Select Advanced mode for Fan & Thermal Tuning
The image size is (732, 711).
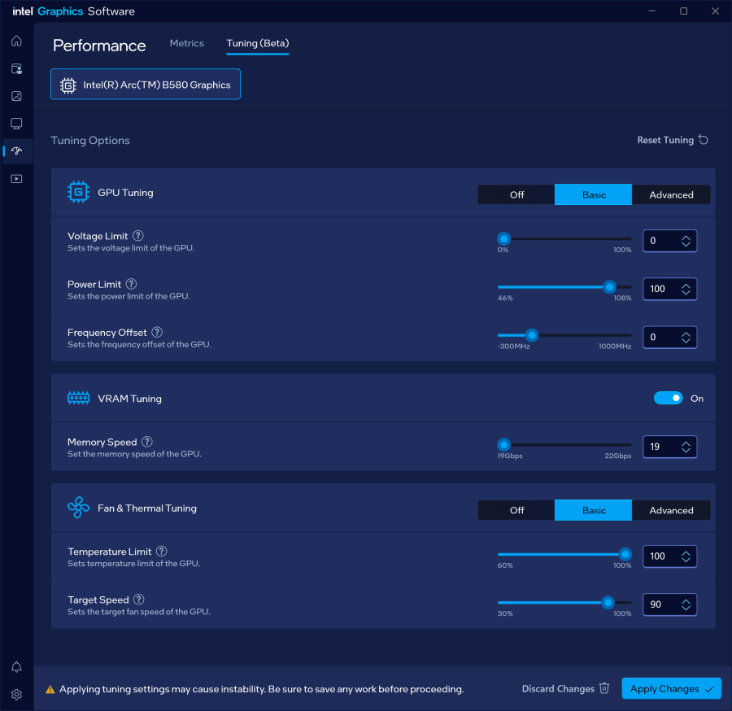click(x=671, y=510)
